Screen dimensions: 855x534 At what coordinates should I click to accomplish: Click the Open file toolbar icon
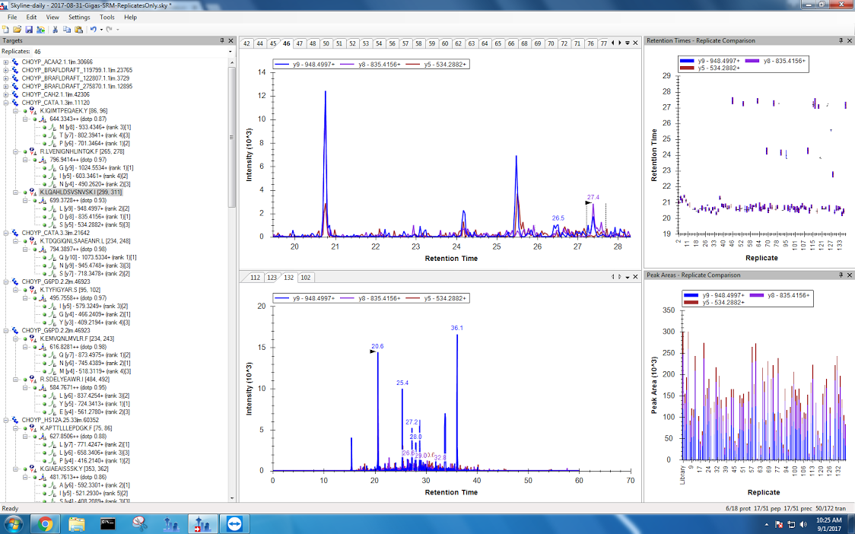pyautogui.click(x=17, y=29)
